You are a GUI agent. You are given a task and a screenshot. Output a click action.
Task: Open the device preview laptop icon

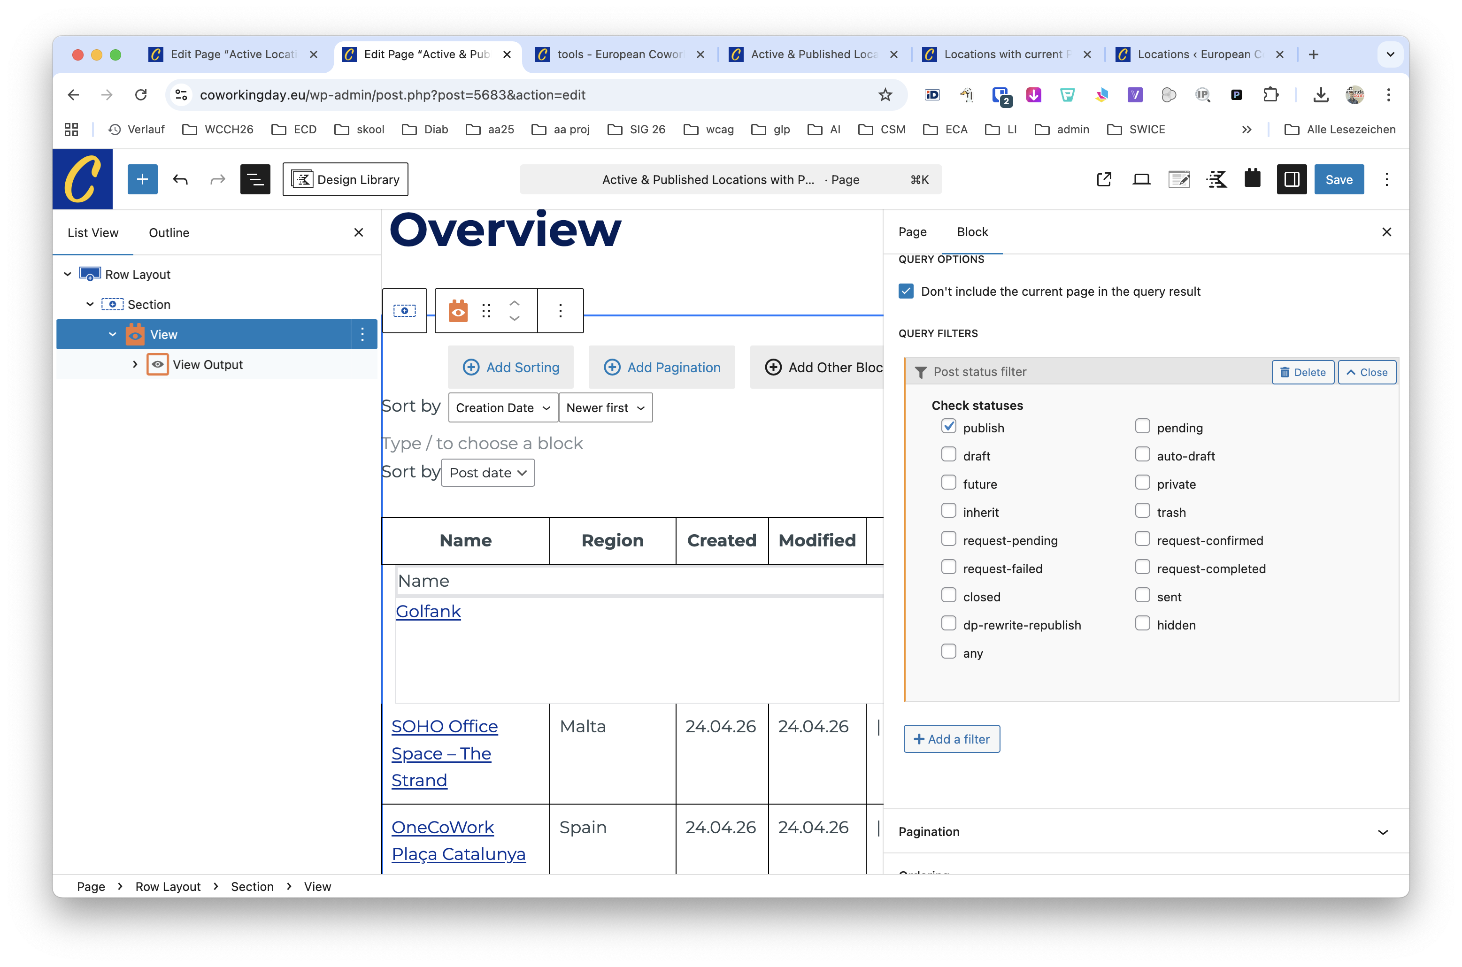point(1141,179)
